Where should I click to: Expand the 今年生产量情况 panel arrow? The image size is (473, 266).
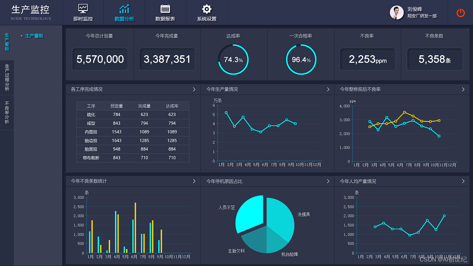[x=328, y=89]
